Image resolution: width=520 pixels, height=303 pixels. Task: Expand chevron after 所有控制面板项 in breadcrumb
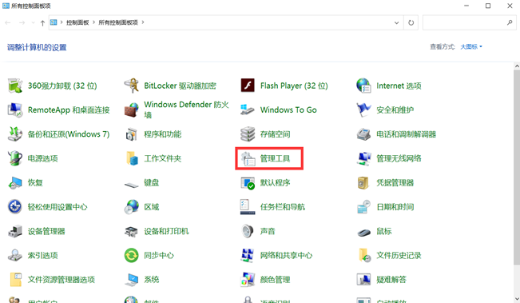pos(143,22)
